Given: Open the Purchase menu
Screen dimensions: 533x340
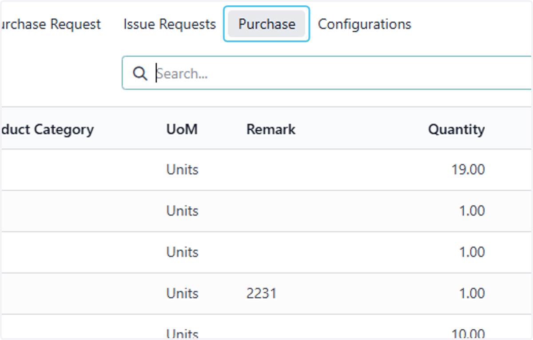Looking at the screenshot, I should [x=266, y=24].
